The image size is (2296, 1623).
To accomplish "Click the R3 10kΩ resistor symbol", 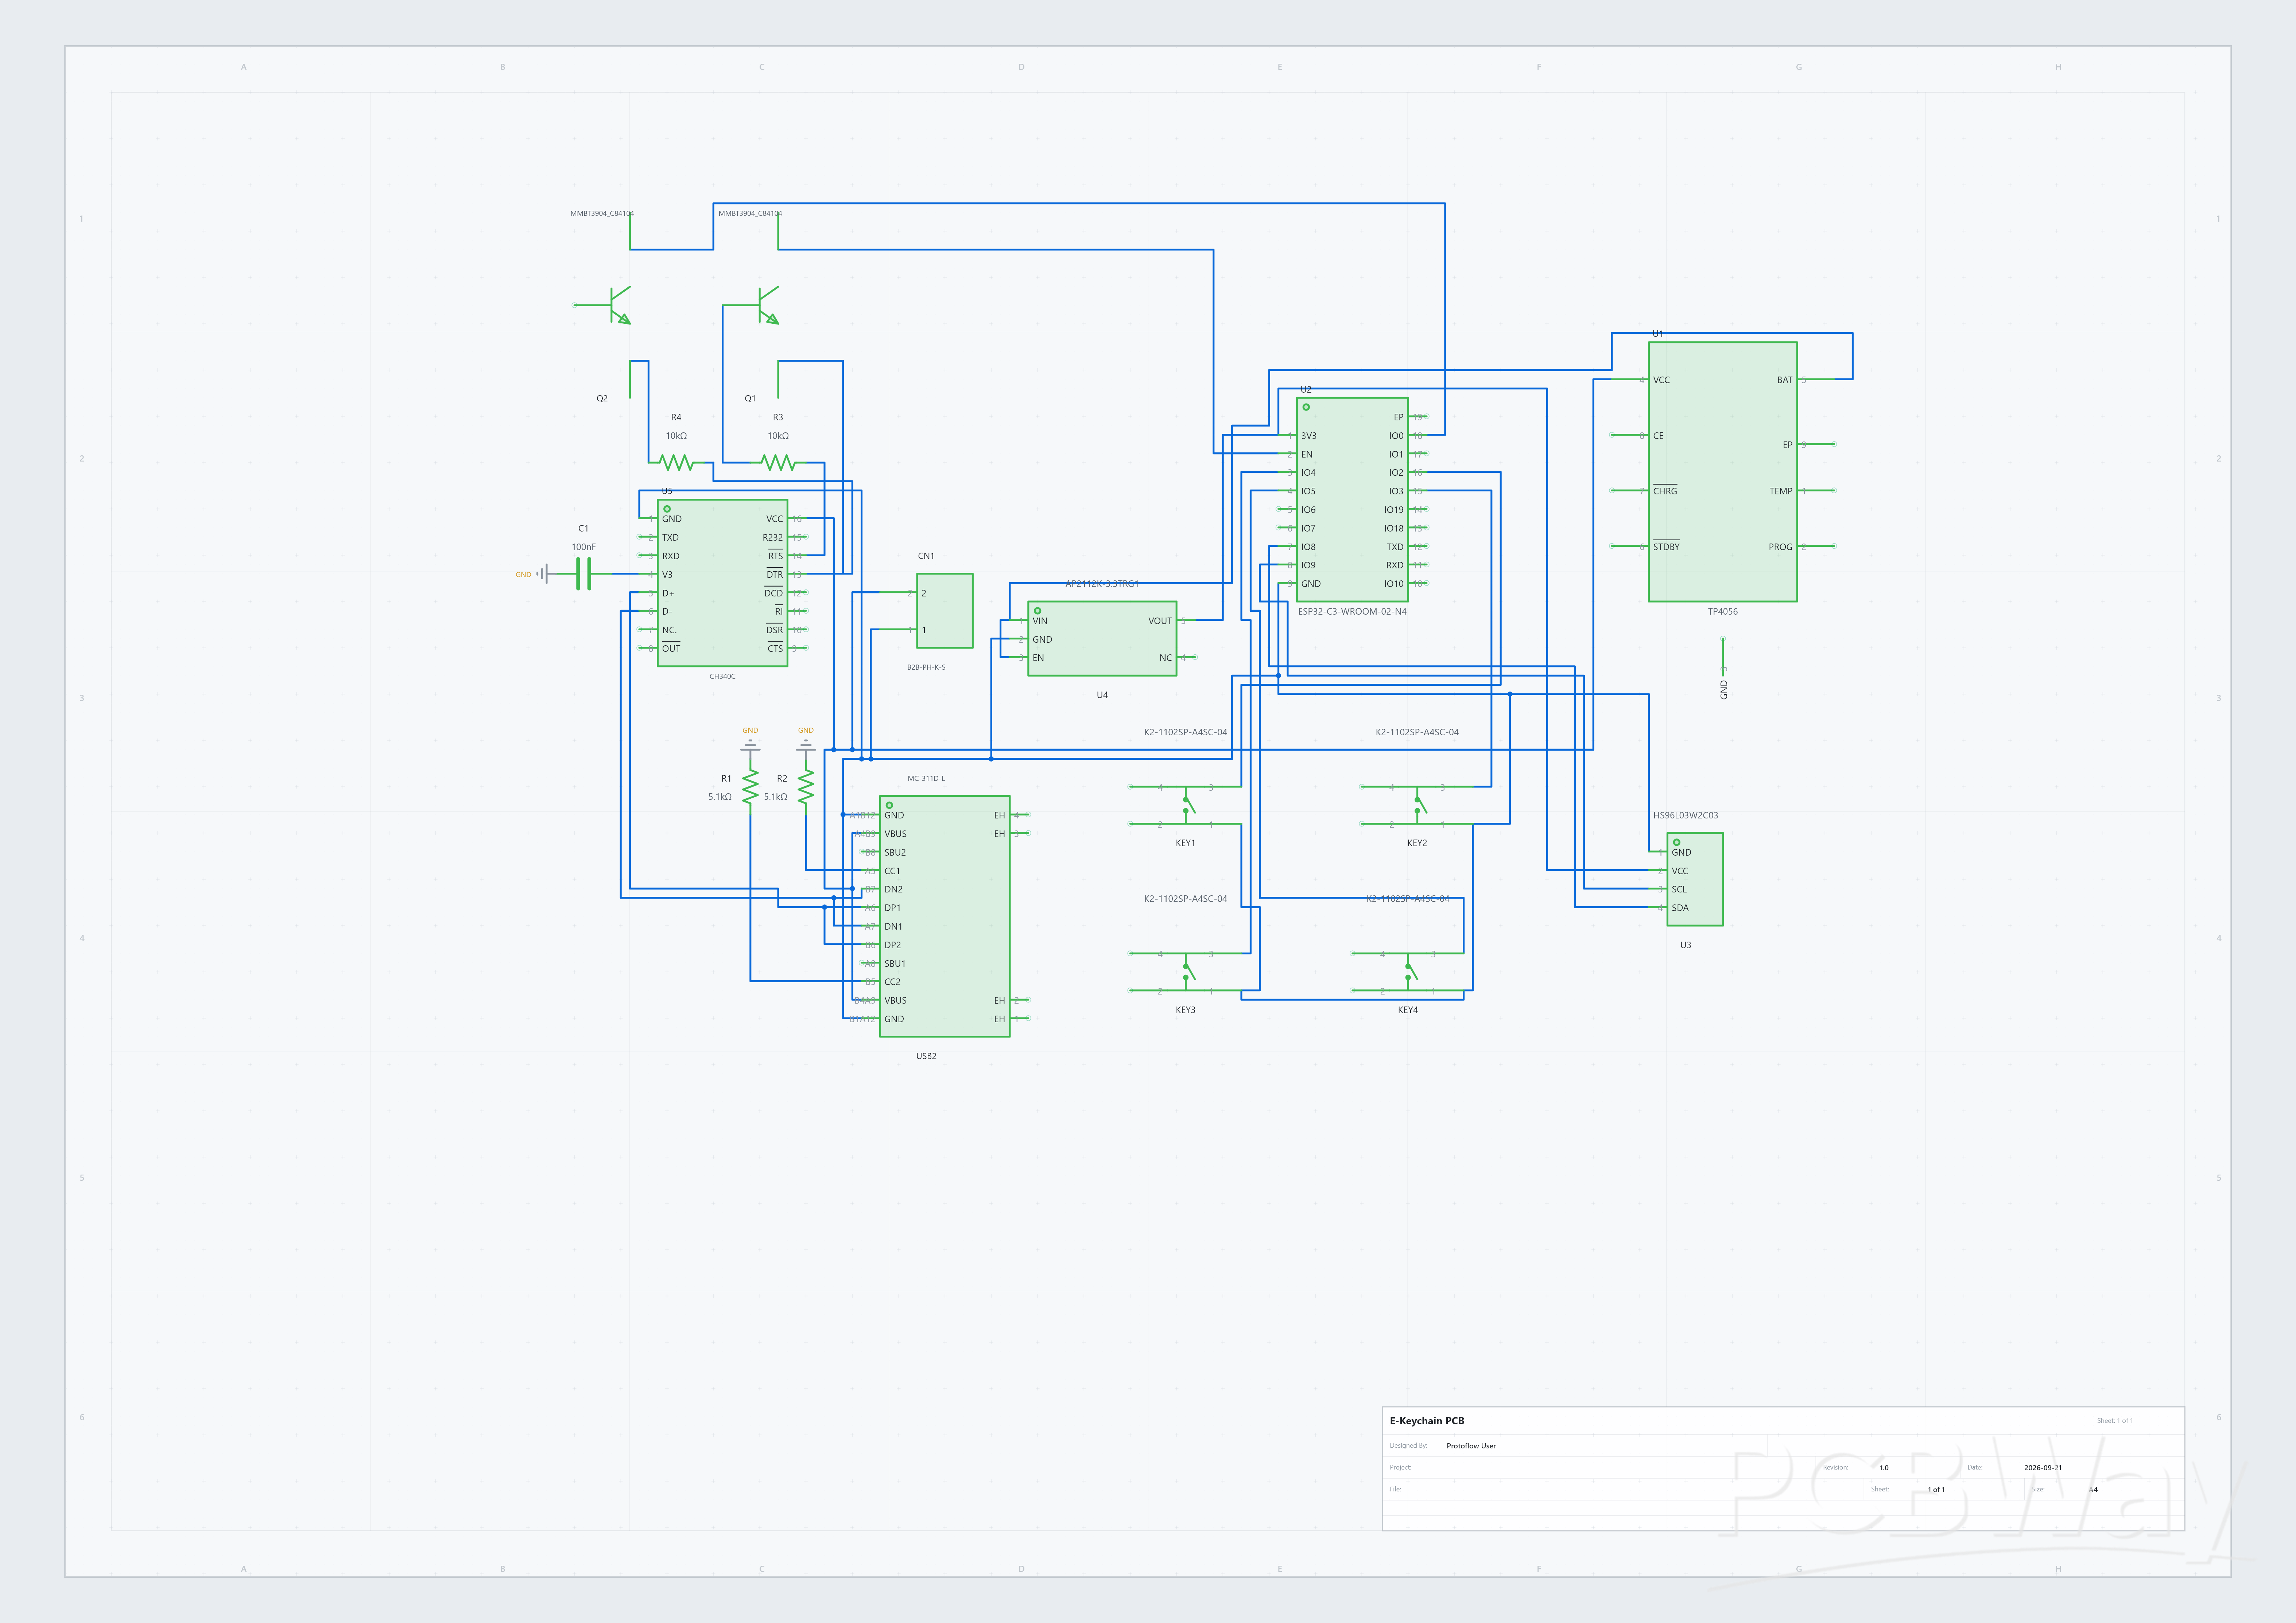I will point(778,463).
